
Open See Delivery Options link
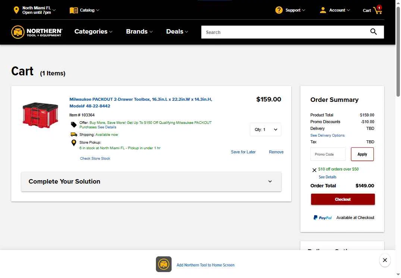coord(328,135)
